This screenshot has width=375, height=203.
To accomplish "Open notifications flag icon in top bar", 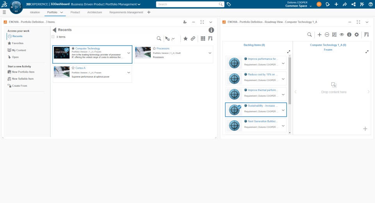I will click(328, 4).
